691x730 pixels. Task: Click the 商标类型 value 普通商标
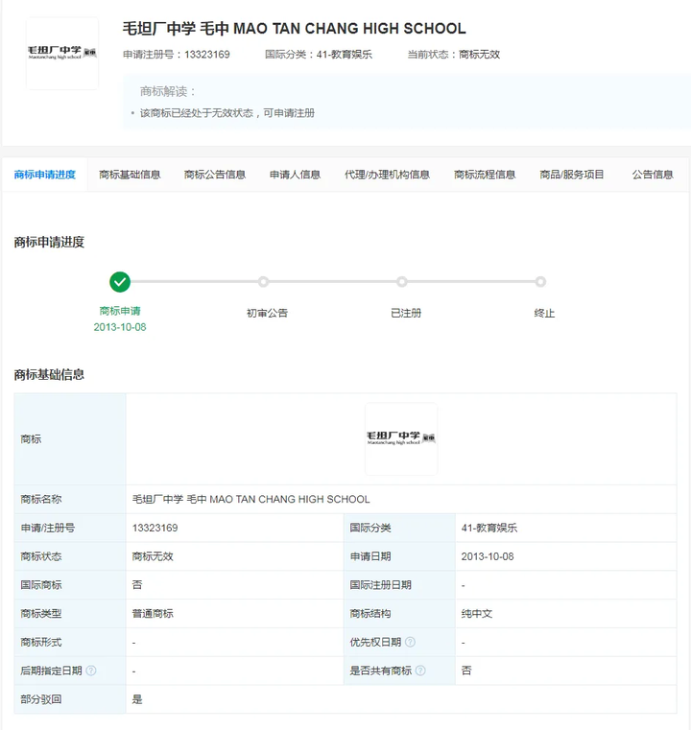pyautogui.click(x=153, y=614)
